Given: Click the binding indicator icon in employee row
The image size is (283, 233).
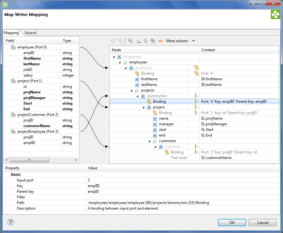Looking at the screenshot, I should click(x=196, y=68).
